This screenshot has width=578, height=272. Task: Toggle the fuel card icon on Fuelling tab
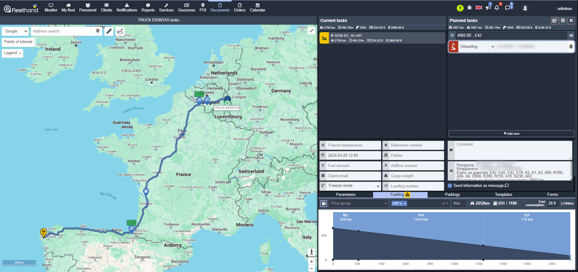tap(323, 203)
